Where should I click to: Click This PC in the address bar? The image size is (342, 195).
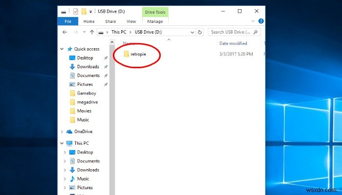pyautogui.click(x=119, y=32)
